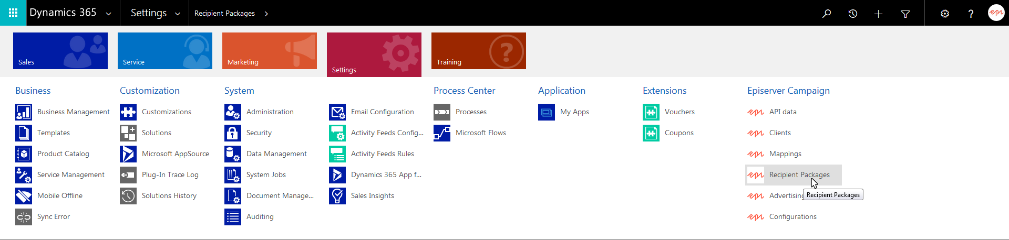Image resolution: width=1009 pixels, height=240 pixels.
Task: Click the settings gear icon in header
Action: [944, 13]
